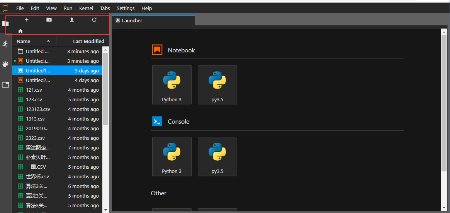This screenshot has height=213, width=450.
Task: Click the Console section heading
Action: [x=178, y=121]
